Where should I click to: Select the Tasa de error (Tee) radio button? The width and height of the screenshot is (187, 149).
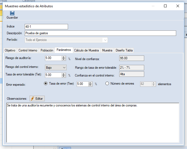(x=46, y=84)
